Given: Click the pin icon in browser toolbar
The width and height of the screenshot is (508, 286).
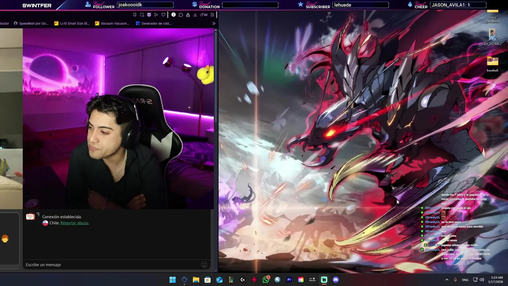Looking at the screenshot, I should [x=135, y=15].
